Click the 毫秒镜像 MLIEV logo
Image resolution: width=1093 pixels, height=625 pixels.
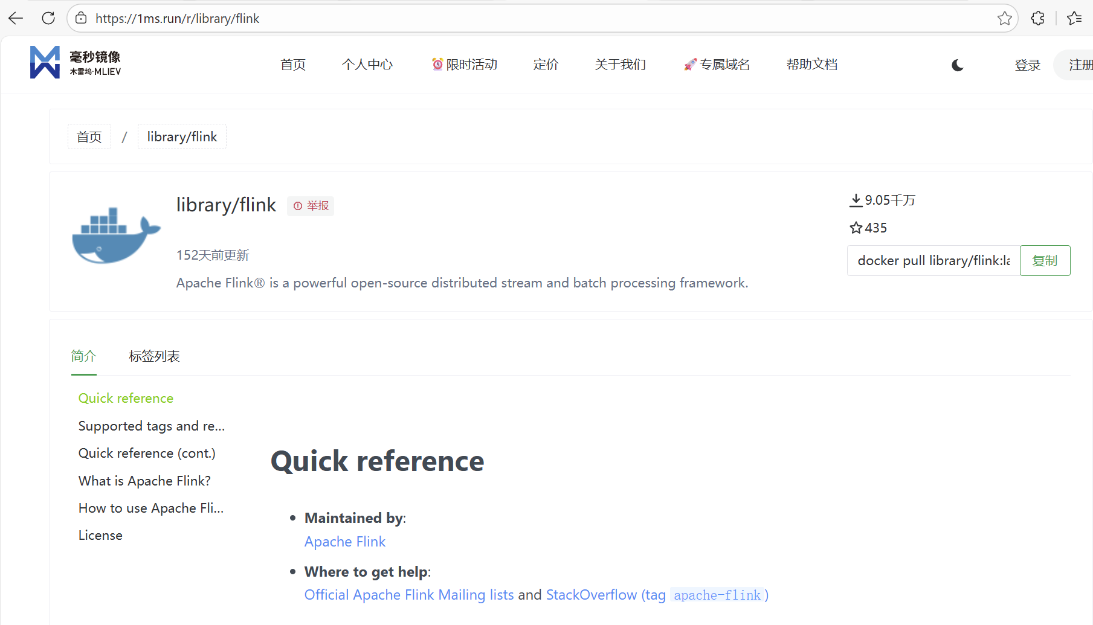pos(76,63)
